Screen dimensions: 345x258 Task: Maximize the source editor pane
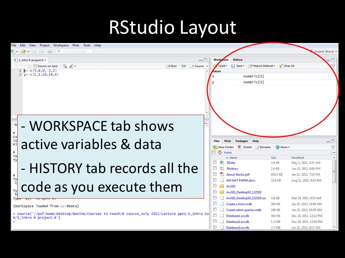(x=205, y=60)
